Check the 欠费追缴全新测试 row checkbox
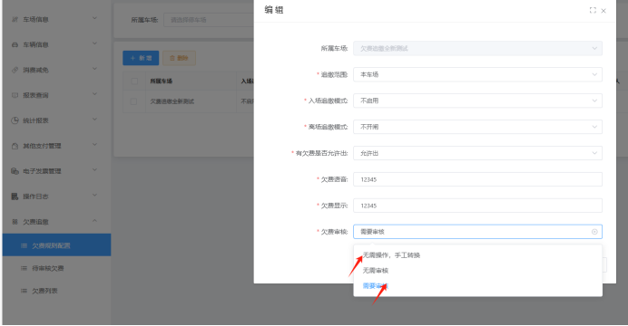This screenshot has width=628, height=326. (134, 101)
